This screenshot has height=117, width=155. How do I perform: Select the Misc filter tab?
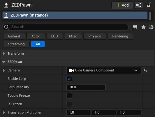click(73, 36)
